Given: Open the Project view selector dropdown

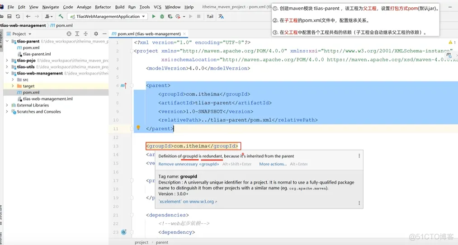Looking at the screenshot, I should point(30,34).
